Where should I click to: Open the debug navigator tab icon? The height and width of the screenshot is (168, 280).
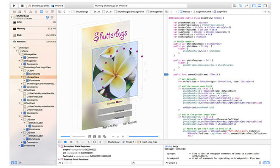coord(42,11)
